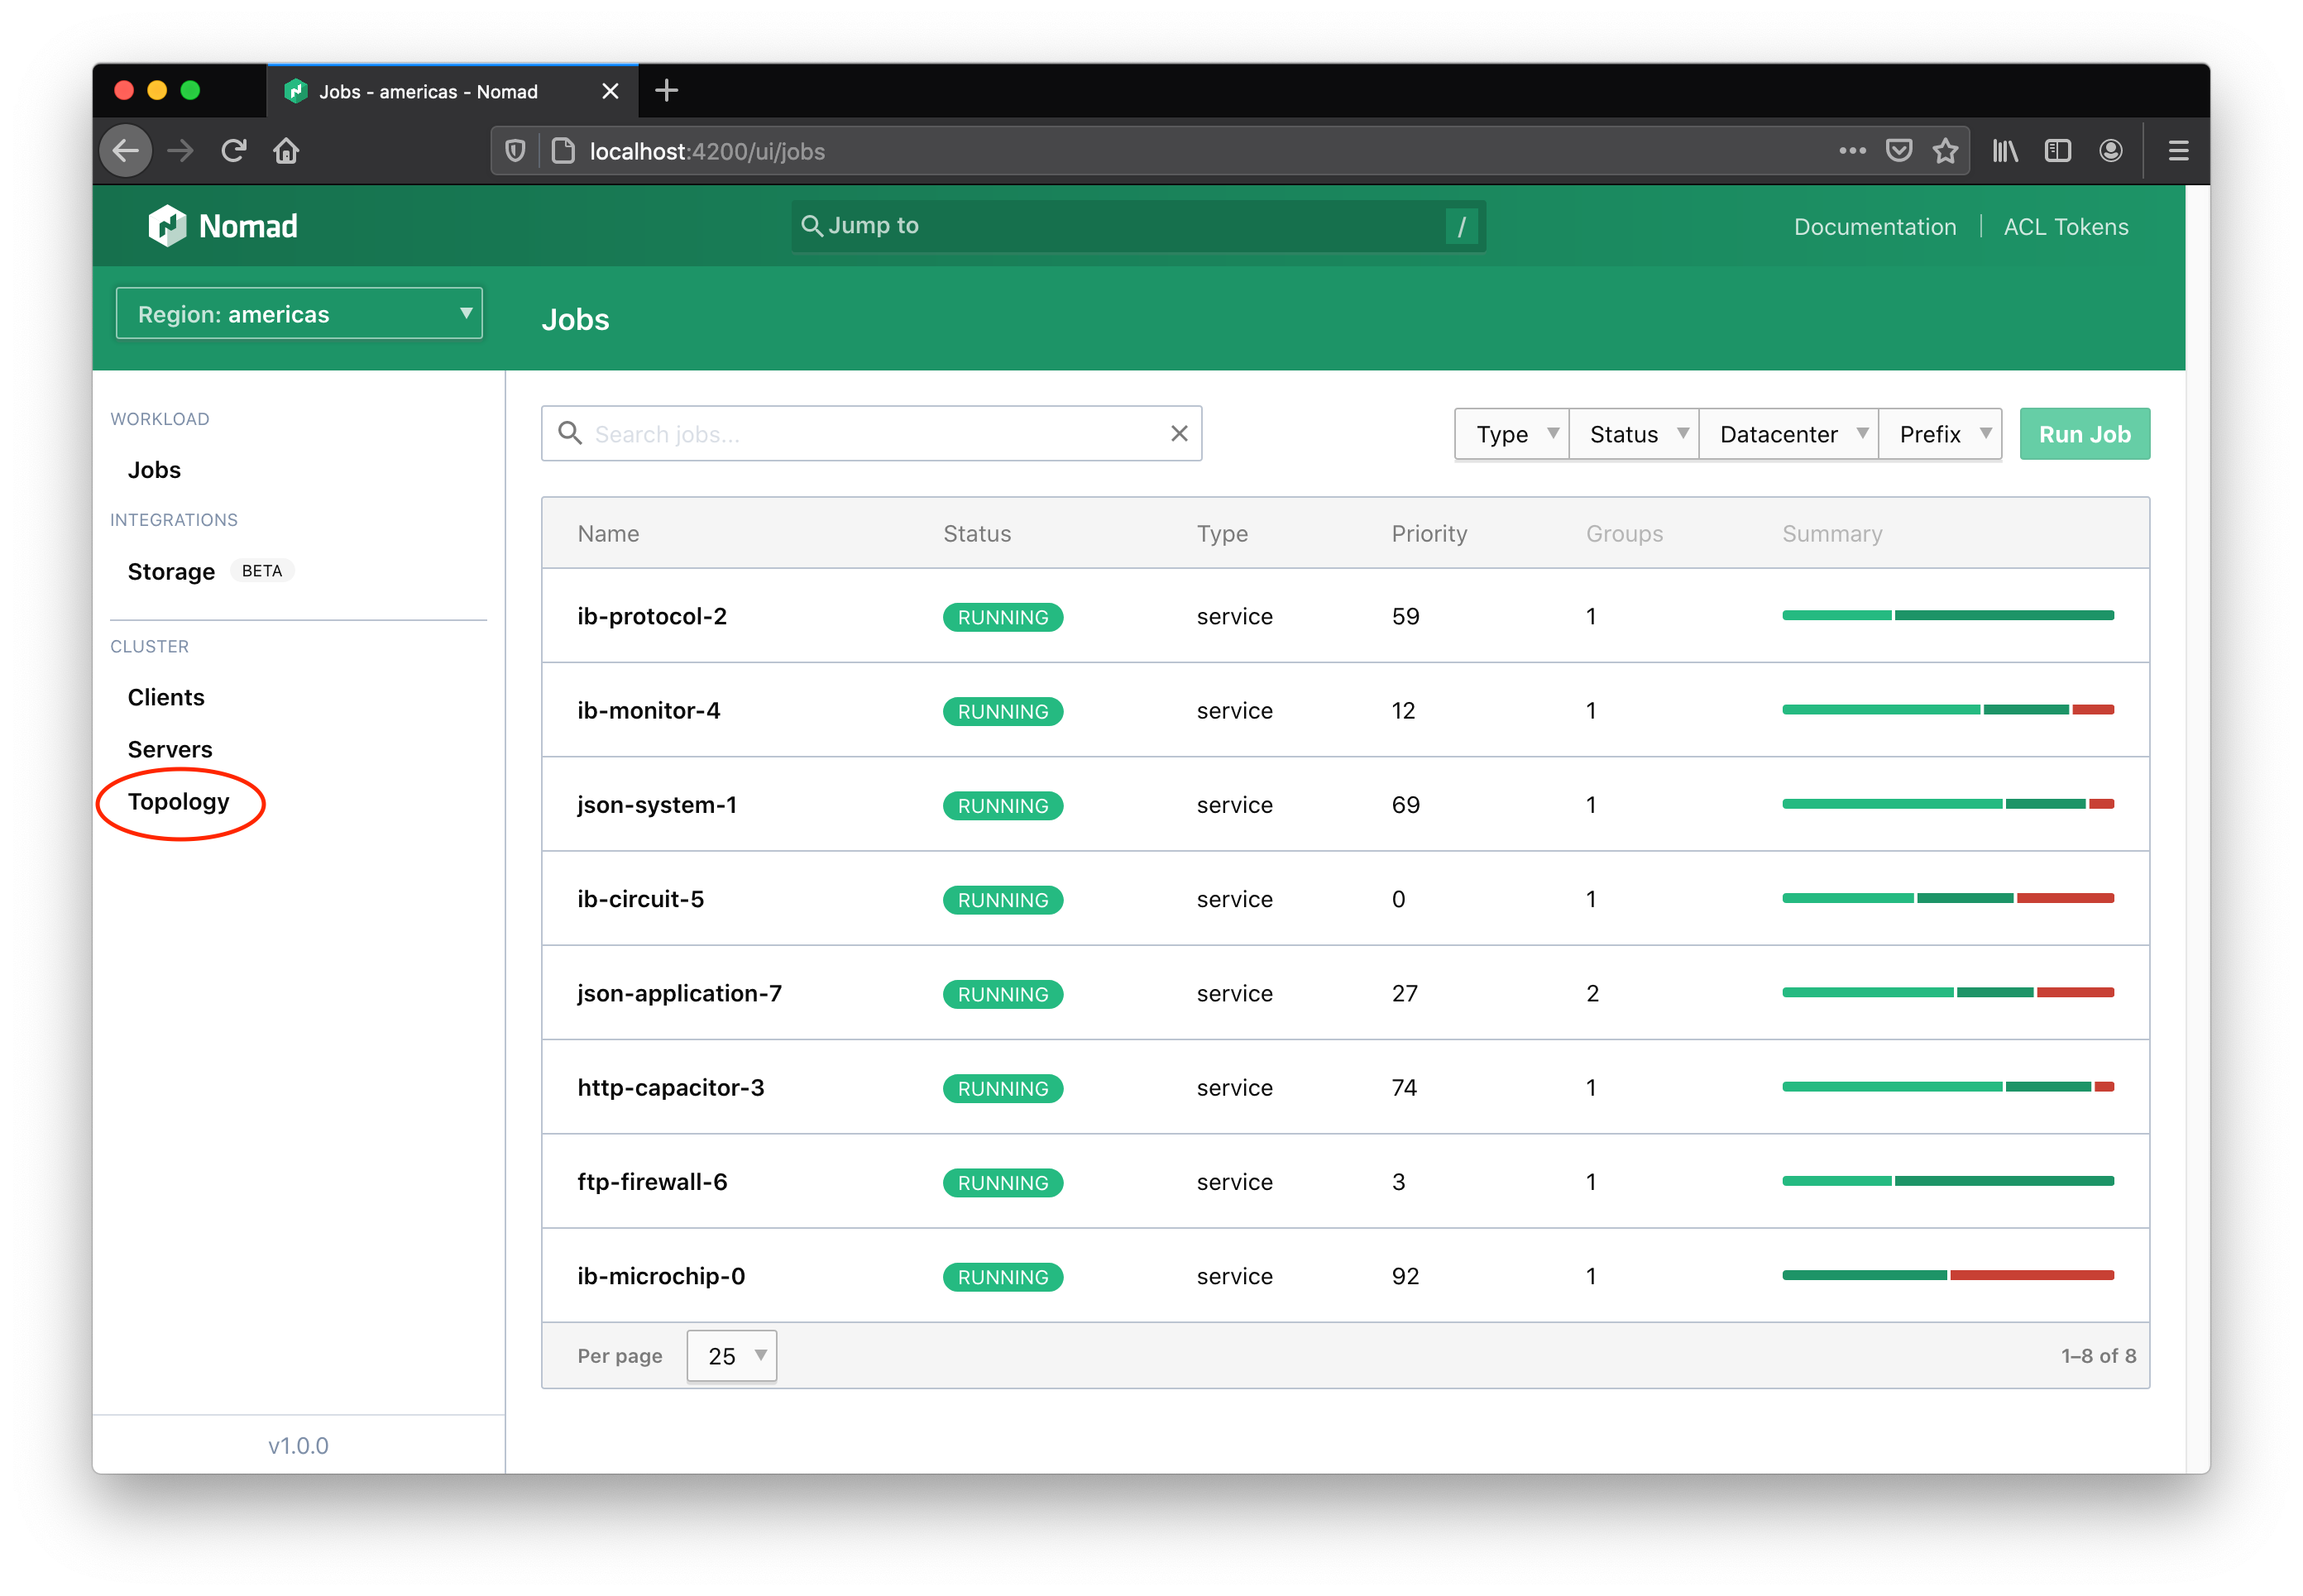Open the ACL Tokens page
The height and width of the screenshot is (1596, 2303).
[x=2065, y=226]
